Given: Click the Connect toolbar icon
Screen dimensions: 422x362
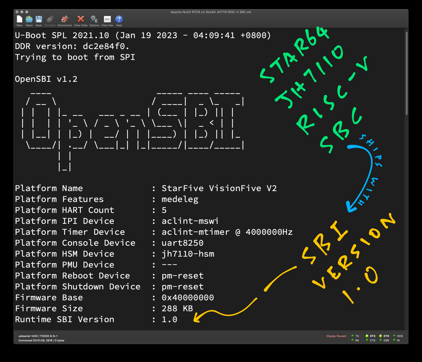Looking at the screenshot, I should [x=50, y=20].
